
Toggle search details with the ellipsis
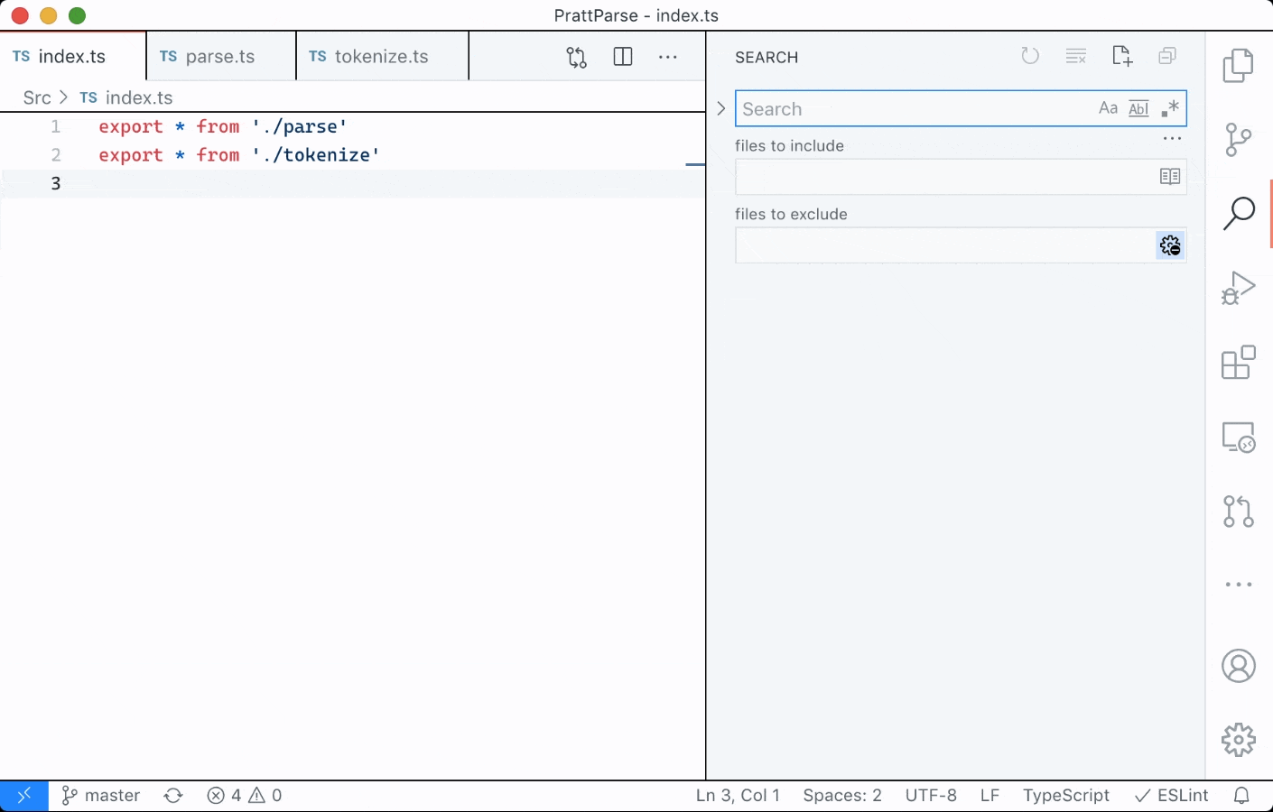[1171, 138]
